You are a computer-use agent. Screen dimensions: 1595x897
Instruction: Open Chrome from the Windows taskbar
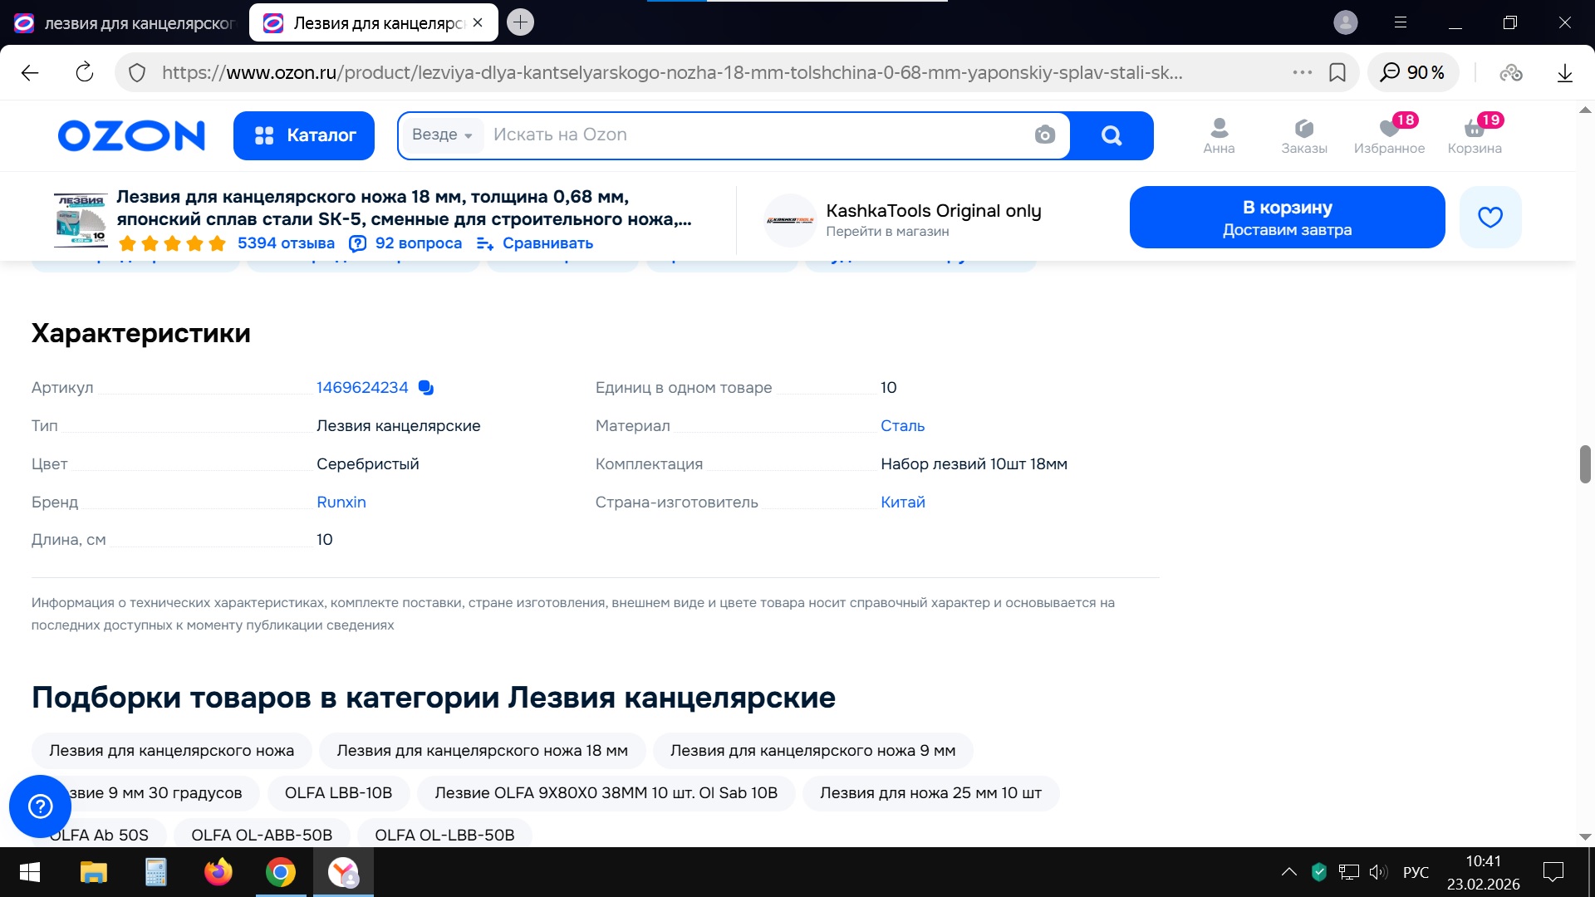(281, 872)
